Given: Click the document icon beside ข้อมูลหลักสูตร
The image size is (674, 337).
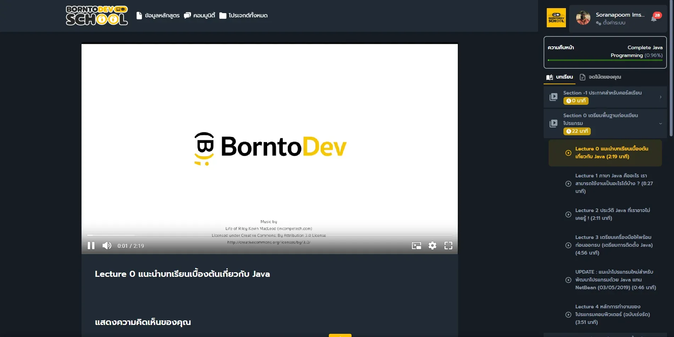Looking at the screenshot, I should [139, 15].
